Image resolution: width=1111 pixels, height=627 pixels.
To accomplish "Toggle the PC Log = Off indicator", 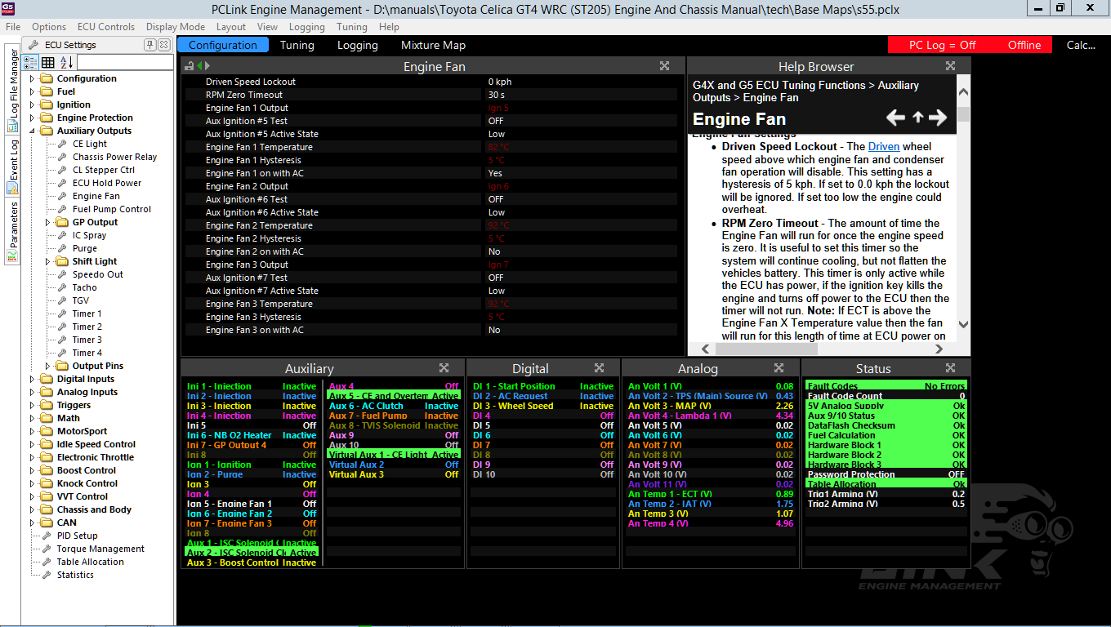I will pos(943,45).
